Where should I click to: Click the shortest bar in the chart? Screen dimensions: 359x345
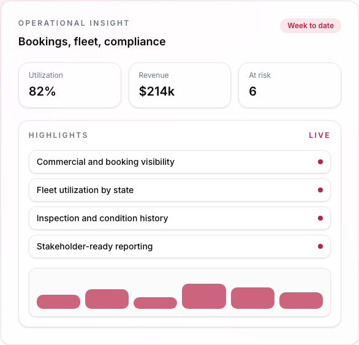pos(155,303)
